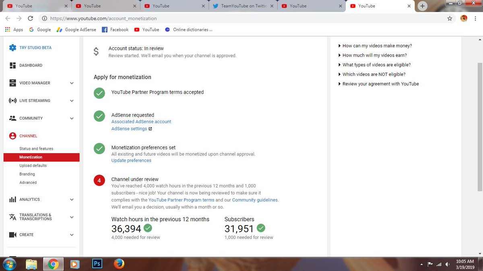Switch to the TeamYouTube on Twitter tab

coord(244,6)
